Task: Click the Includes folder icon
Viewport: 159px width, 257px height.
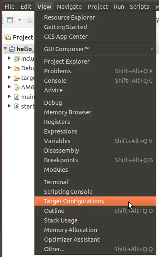Action: 17,59
